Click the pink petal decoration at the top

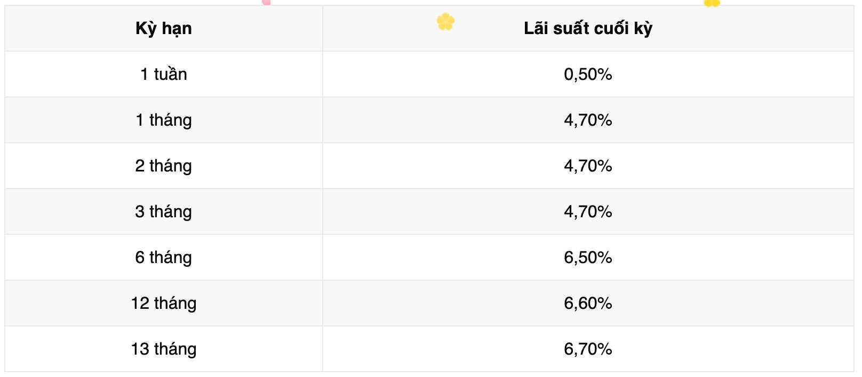(x=266, y=2)
